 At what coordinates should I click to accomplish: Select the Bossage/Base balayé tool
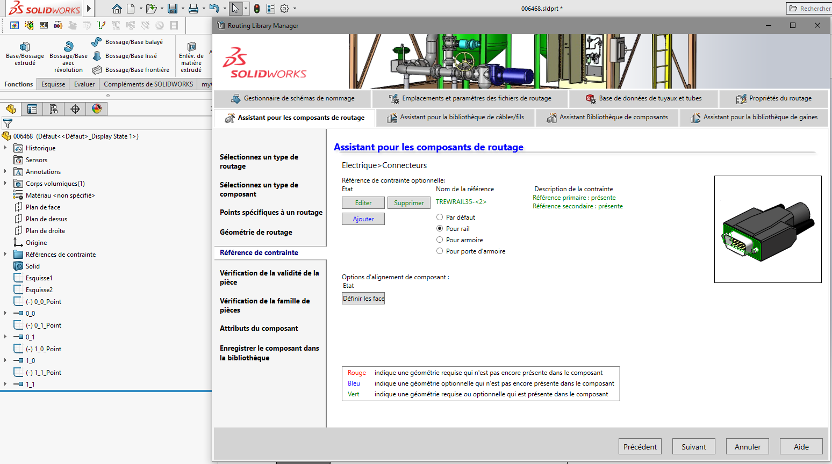127,42
